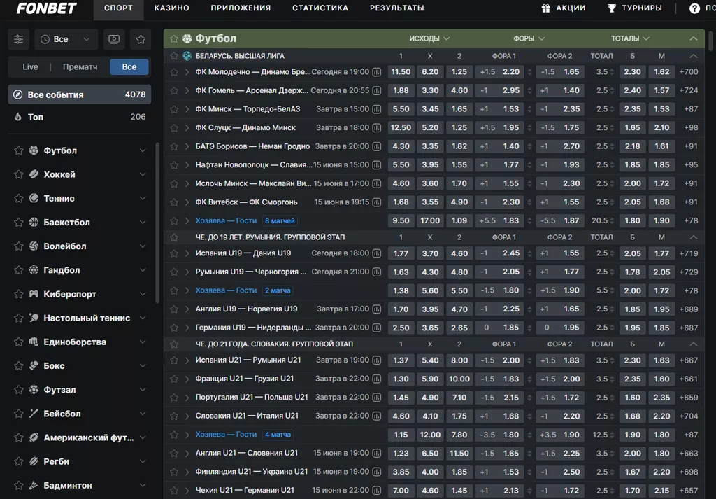
Task: Open statistics icon for ФК Молодечно match
Action: pyautogui.click(x=377, y=72)
